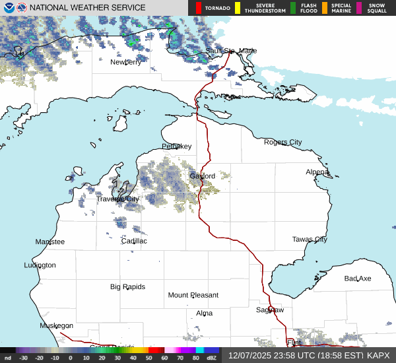The width and height of the screenshot is (396, 363).
Task: Click the National Weather Service emblem
Action: pyautogui.click(x=22, y=8)
